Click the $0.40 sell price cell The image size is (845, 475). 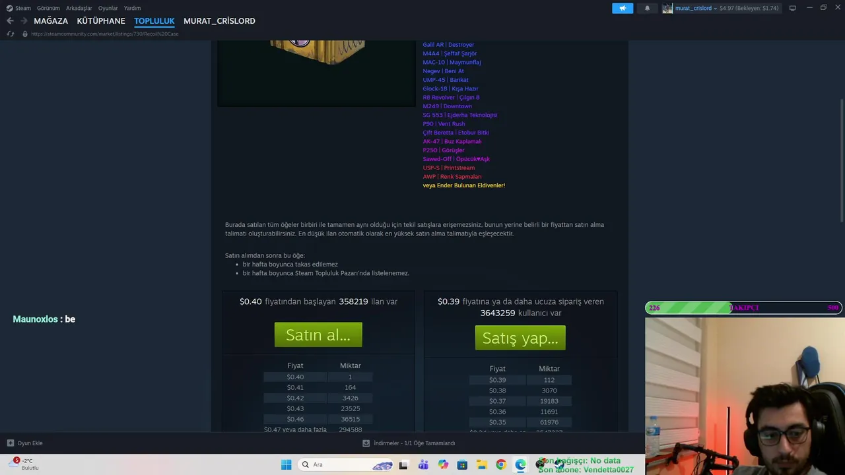pyautogui.click(x=295, y=377)
